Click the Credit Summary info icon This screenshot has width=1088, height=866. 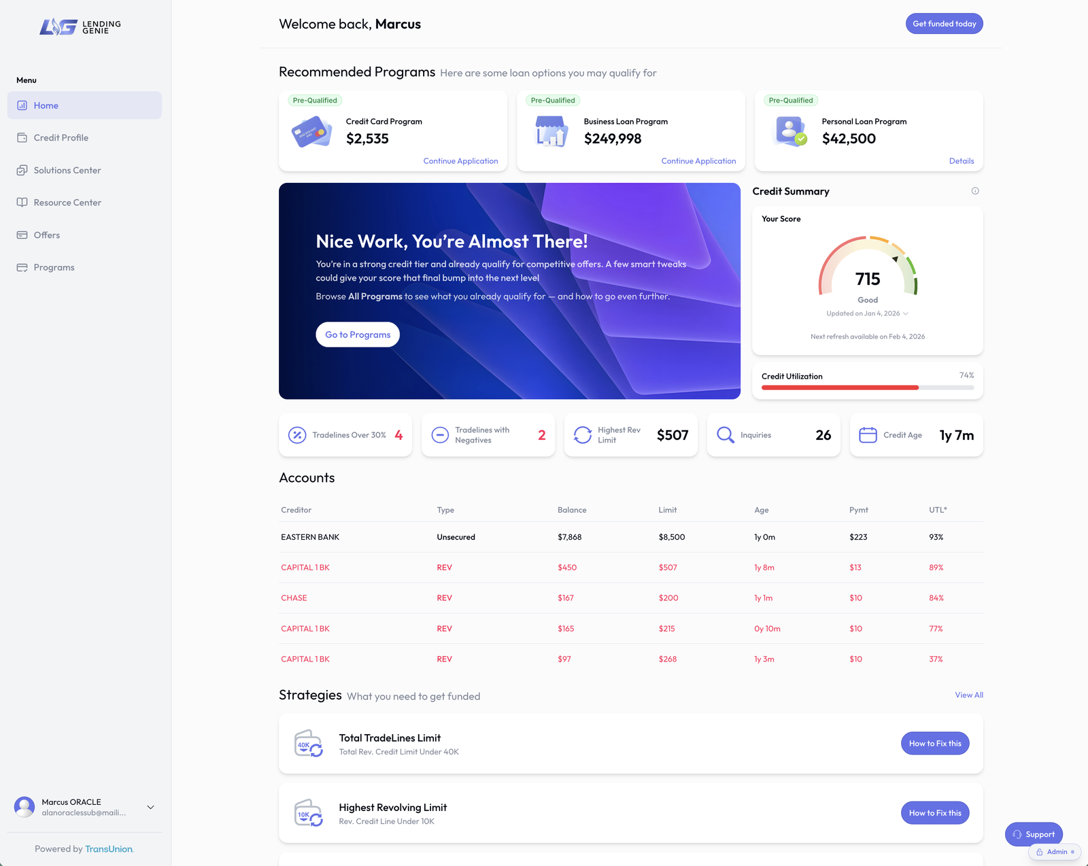(975, 191)
